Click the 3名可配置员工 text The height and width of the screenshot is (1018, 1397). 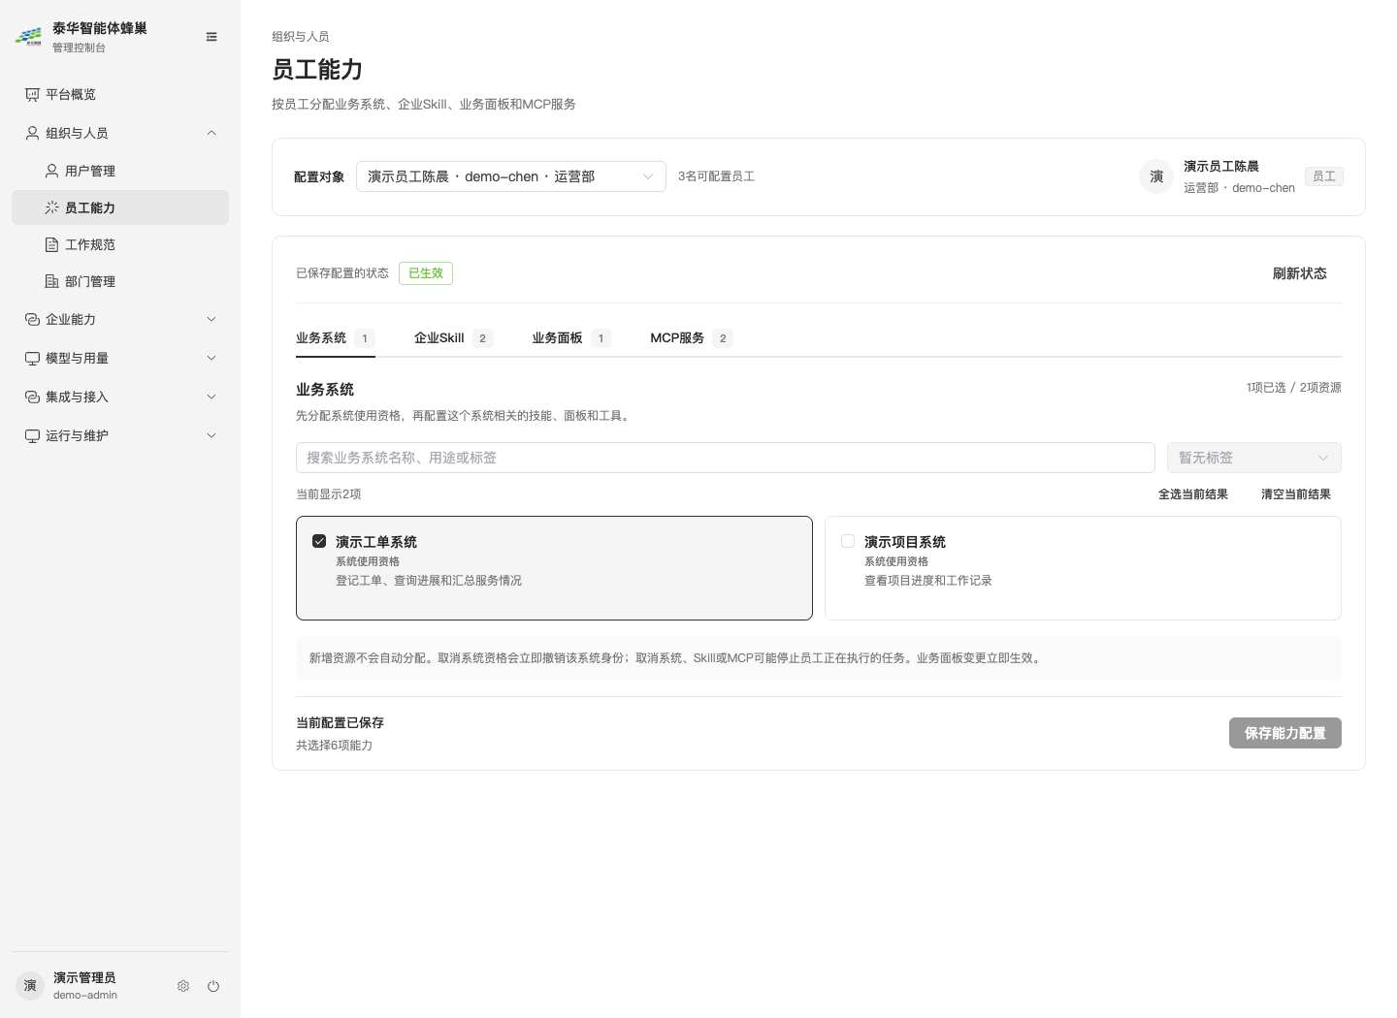[717, 176]
